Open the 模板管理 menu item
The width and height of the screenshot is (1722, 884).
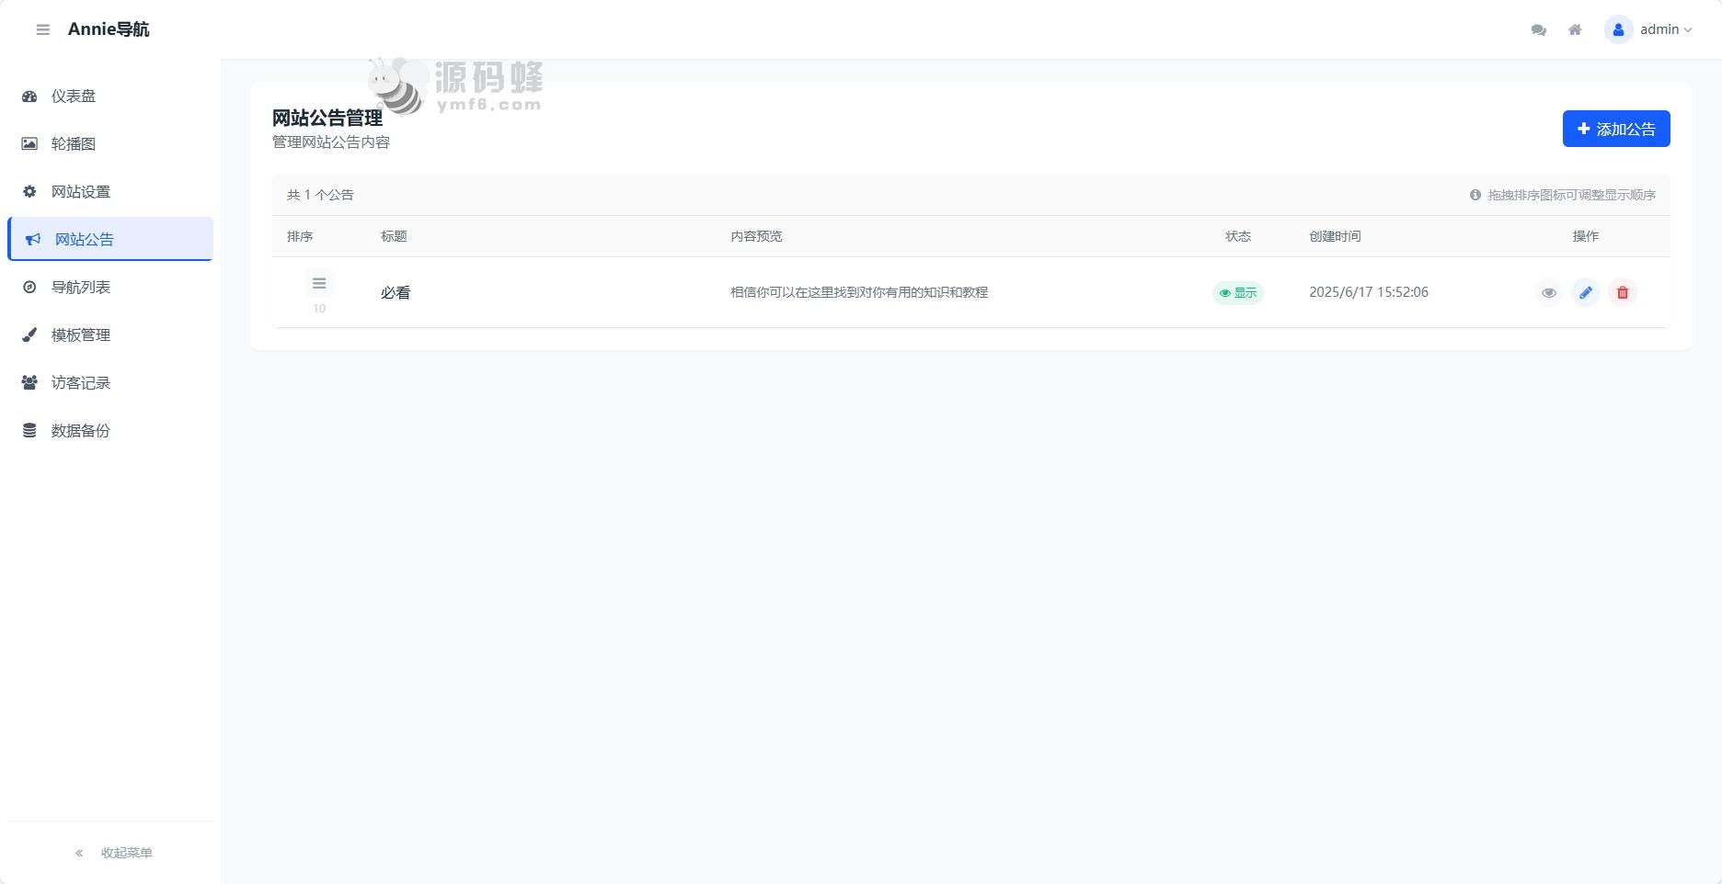point(110,334)
